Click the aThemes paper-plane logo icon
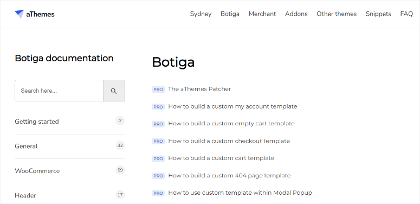The image size is (420, 204). tap(20, 14)
